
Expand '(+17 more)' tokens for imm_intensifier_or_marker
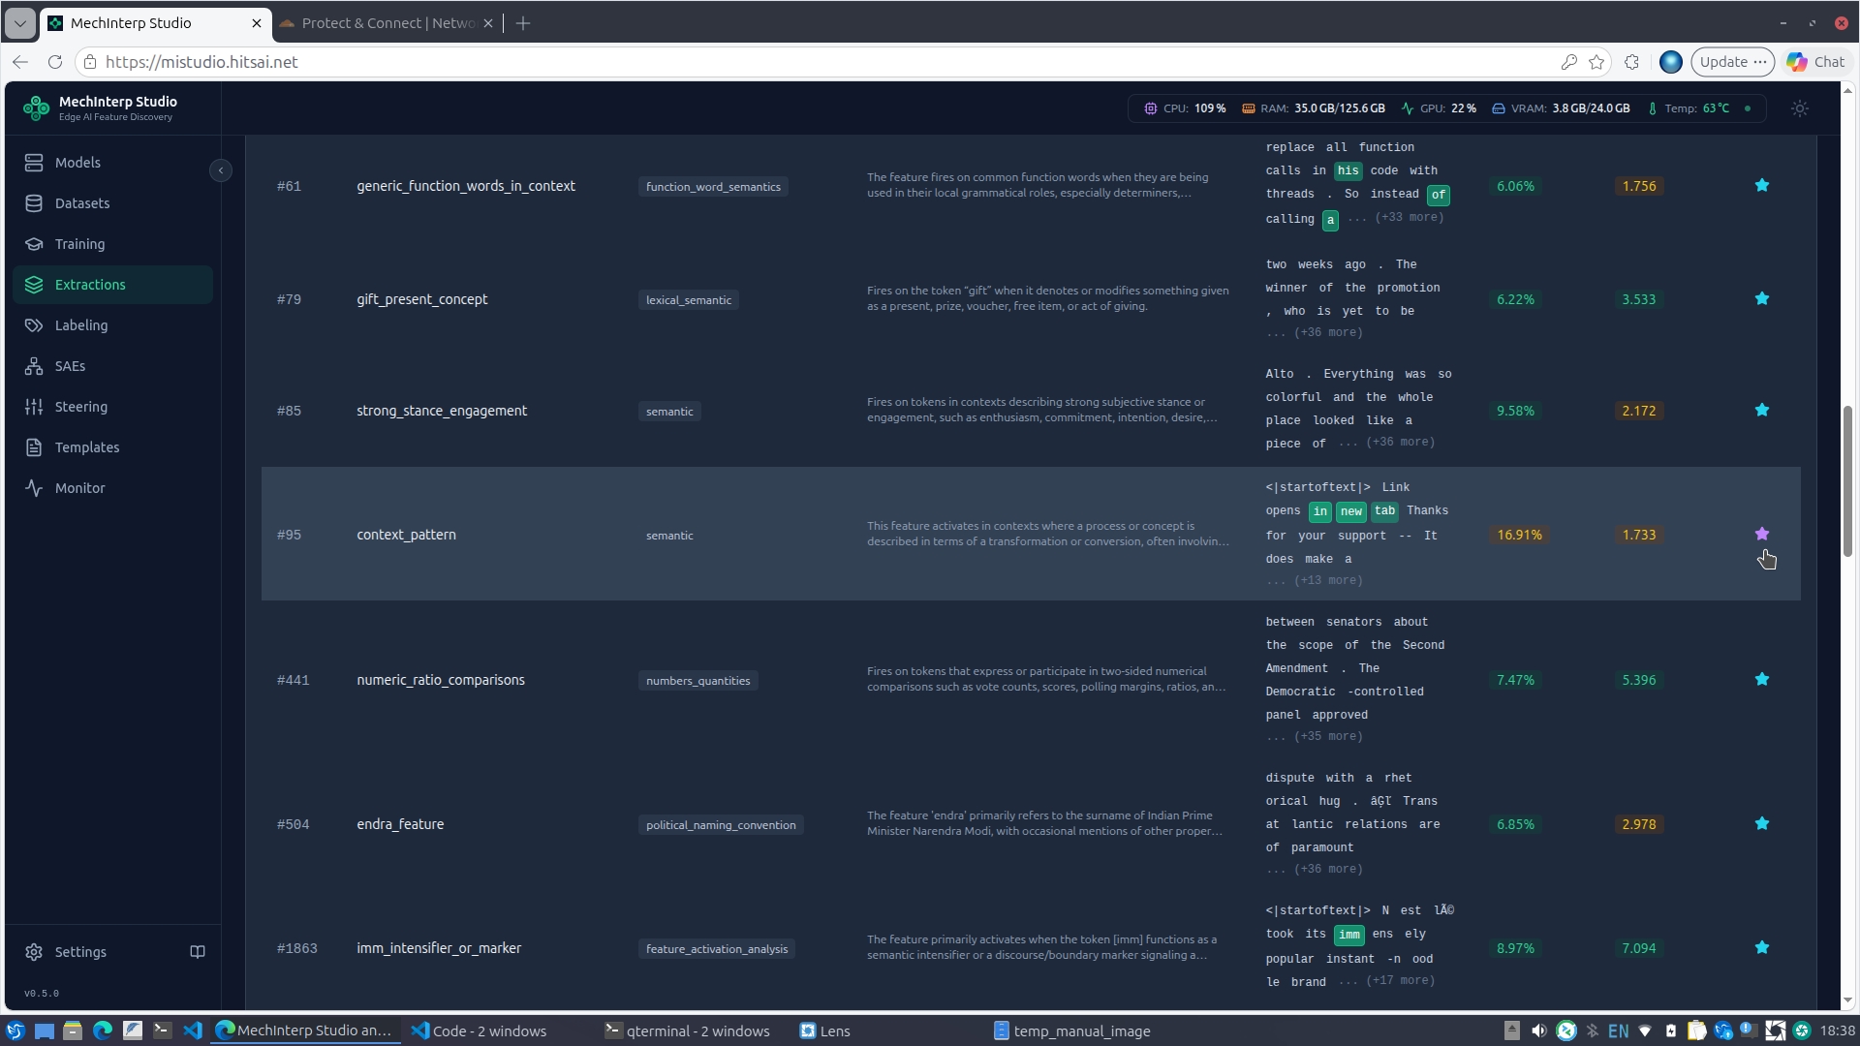click(x=1399, y=980)
